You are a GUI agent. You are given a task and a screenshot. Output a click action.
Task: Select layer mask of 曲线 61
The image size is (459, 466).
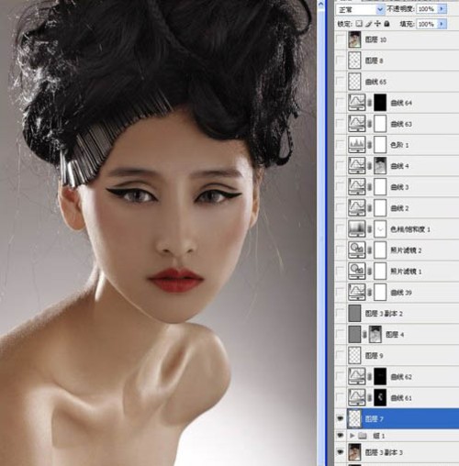[x=380, y=398]
